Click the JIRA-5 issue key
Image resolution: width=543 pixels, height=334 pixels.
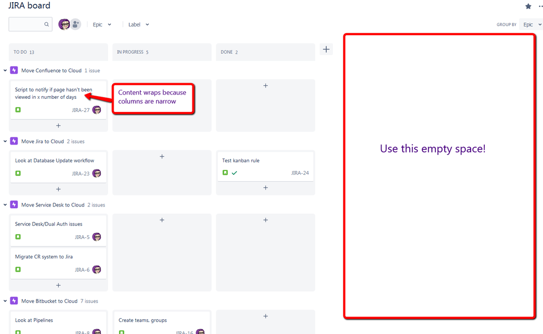click(x=82, y=237)
